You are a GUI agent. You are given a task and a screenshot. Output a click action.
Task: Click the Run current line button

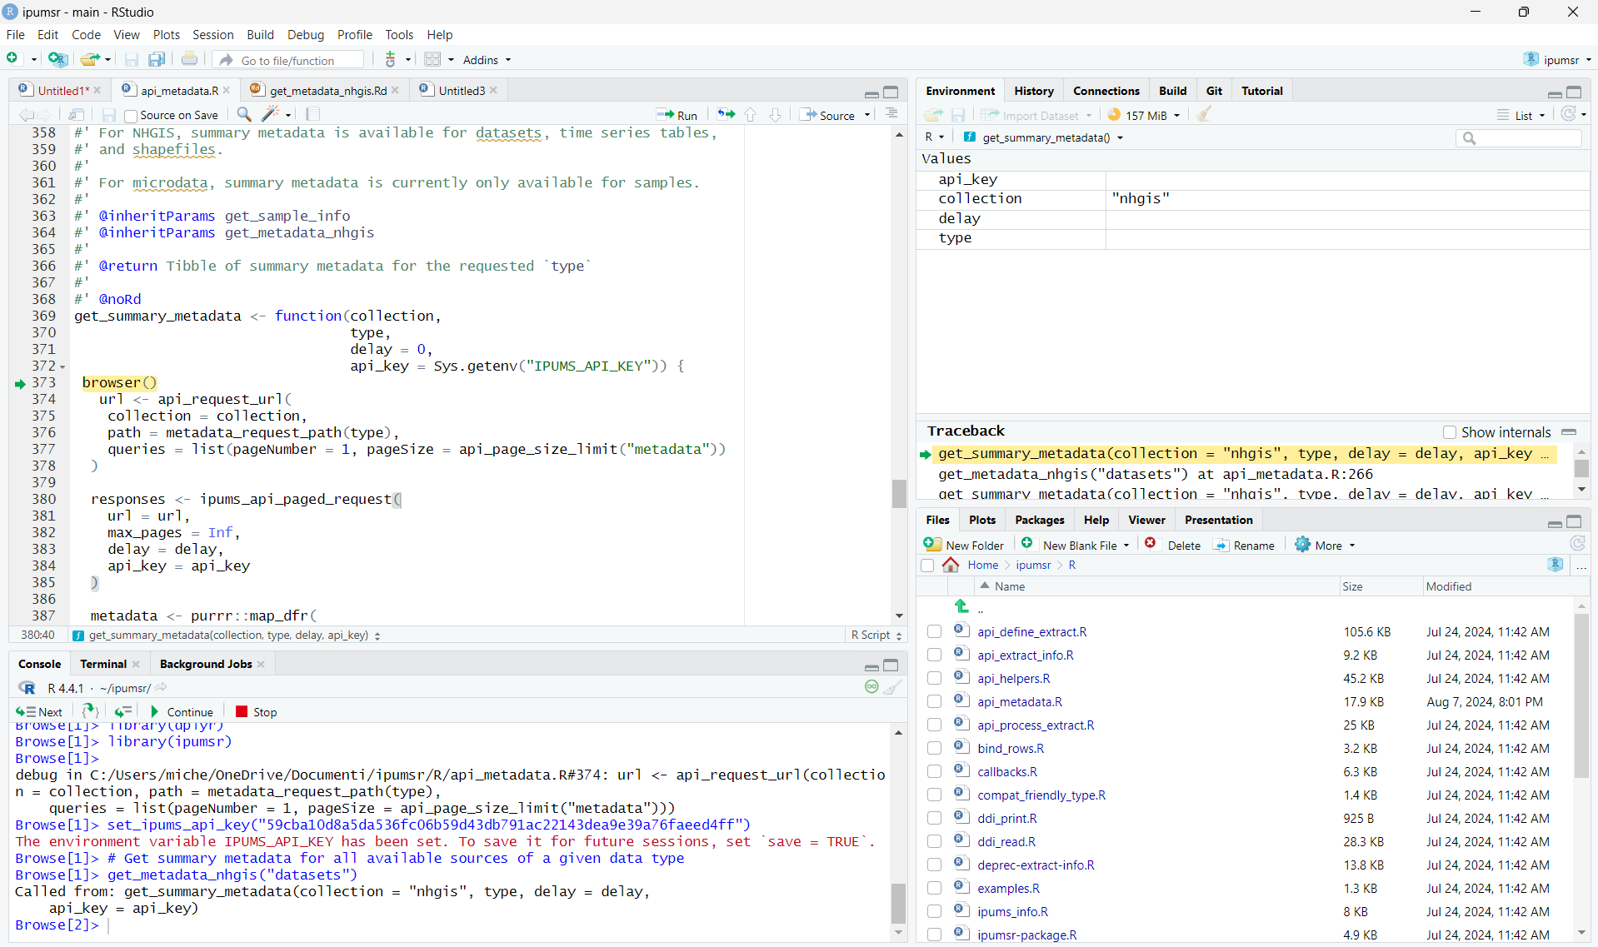coord(677,115)
